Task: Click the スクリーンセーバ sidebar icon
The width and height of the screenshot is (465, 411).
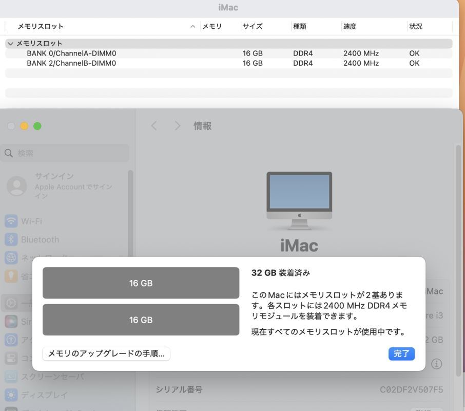Action: (x=11, y=376)
